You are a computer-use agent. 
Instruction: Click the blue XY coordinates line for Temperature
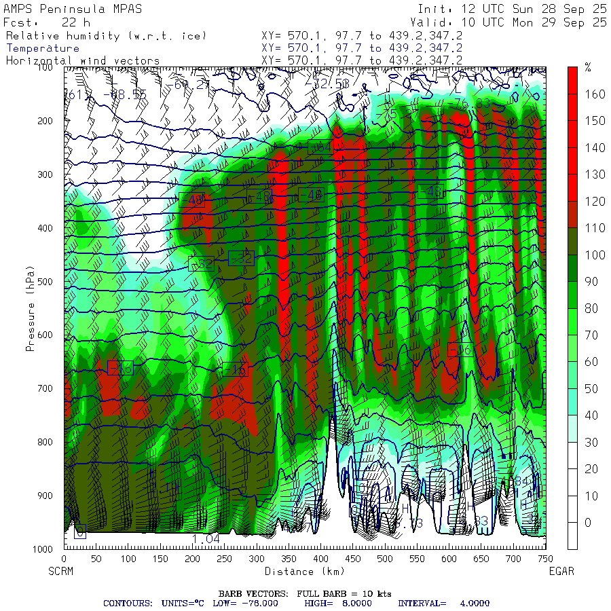coord(362,48)
